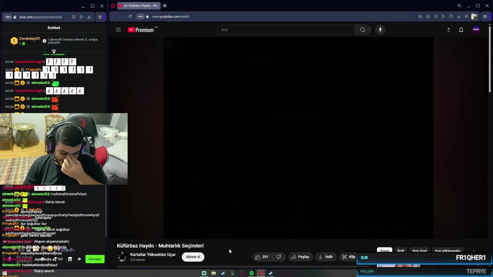Open Opera easy setup sliders icon
493x277 pixels.
pyautogui.click(x=466, y=17)
